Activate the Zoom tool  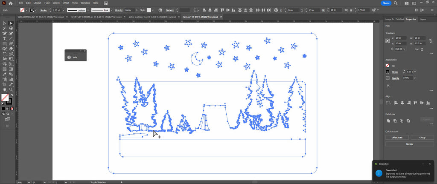click(x=11, y=89)
